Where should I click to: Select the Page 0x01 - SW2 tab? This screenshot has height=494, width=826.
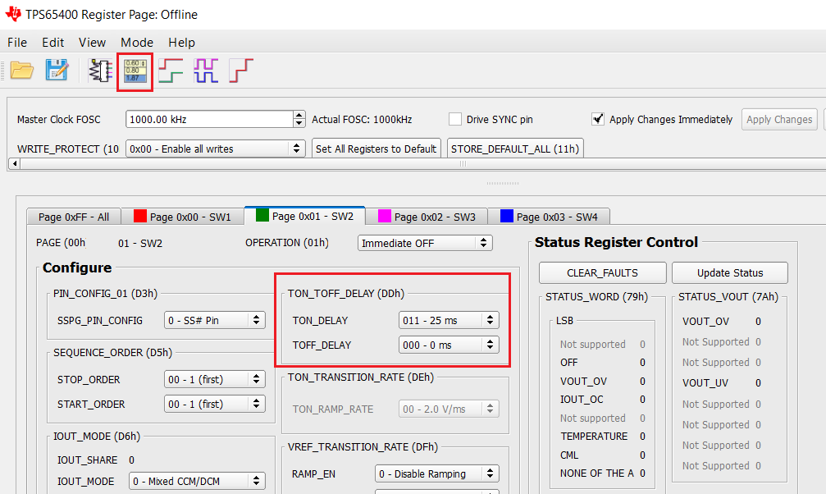(304, 216)
